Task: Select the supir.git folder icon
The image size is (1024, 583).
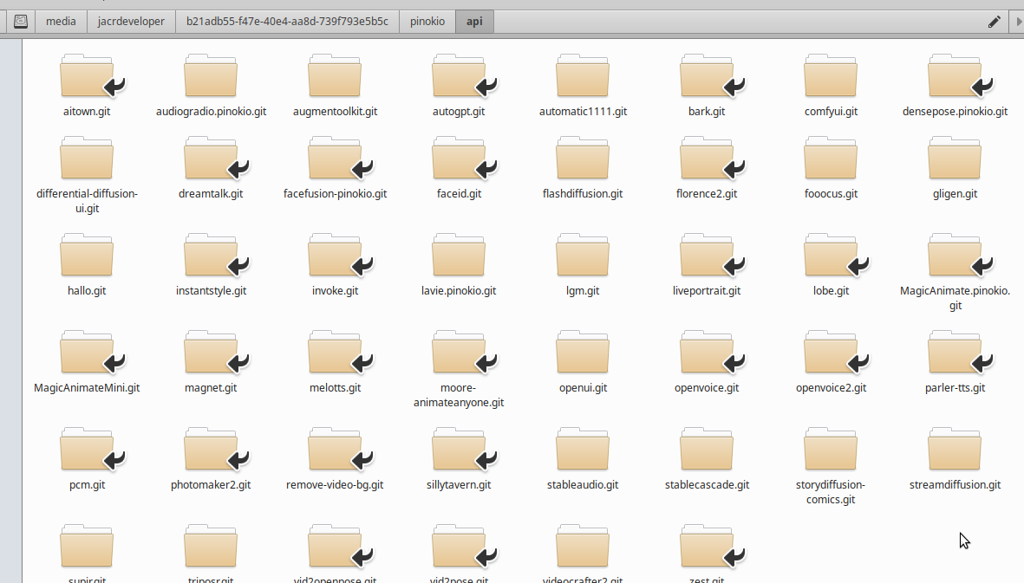Action: 87,547
